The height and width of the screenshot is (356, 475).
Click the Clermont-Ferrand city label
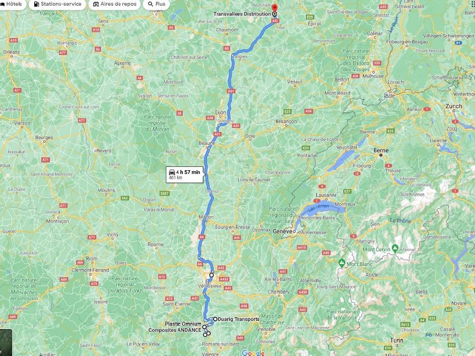pyautogui.click(x=90, y=270)
